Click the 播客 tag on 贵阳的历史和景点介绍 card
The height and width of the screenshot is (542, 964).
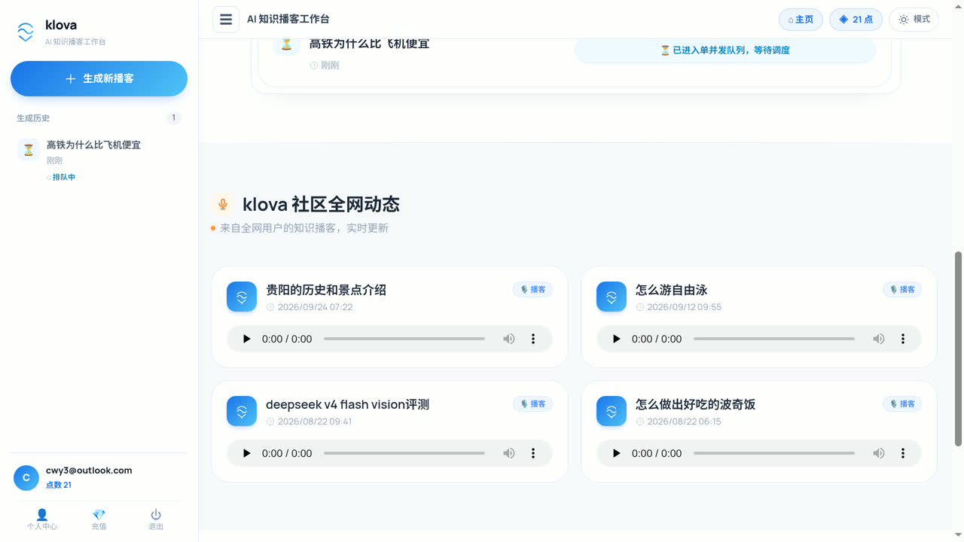coord(532,289)
